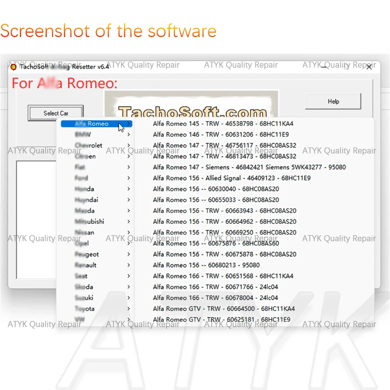Open the Renault brand entry

pyautogui.click(x=96, y=265)
